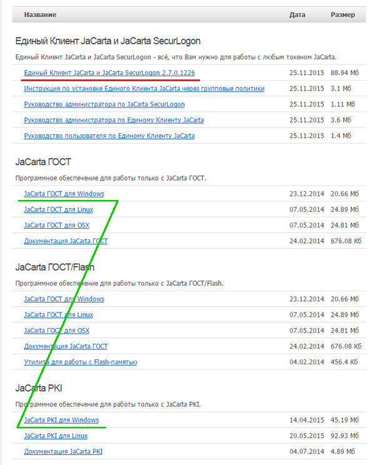Select the 92.93 Мб size value
Screen dimensions: 375x465
(x=345, y=436)
